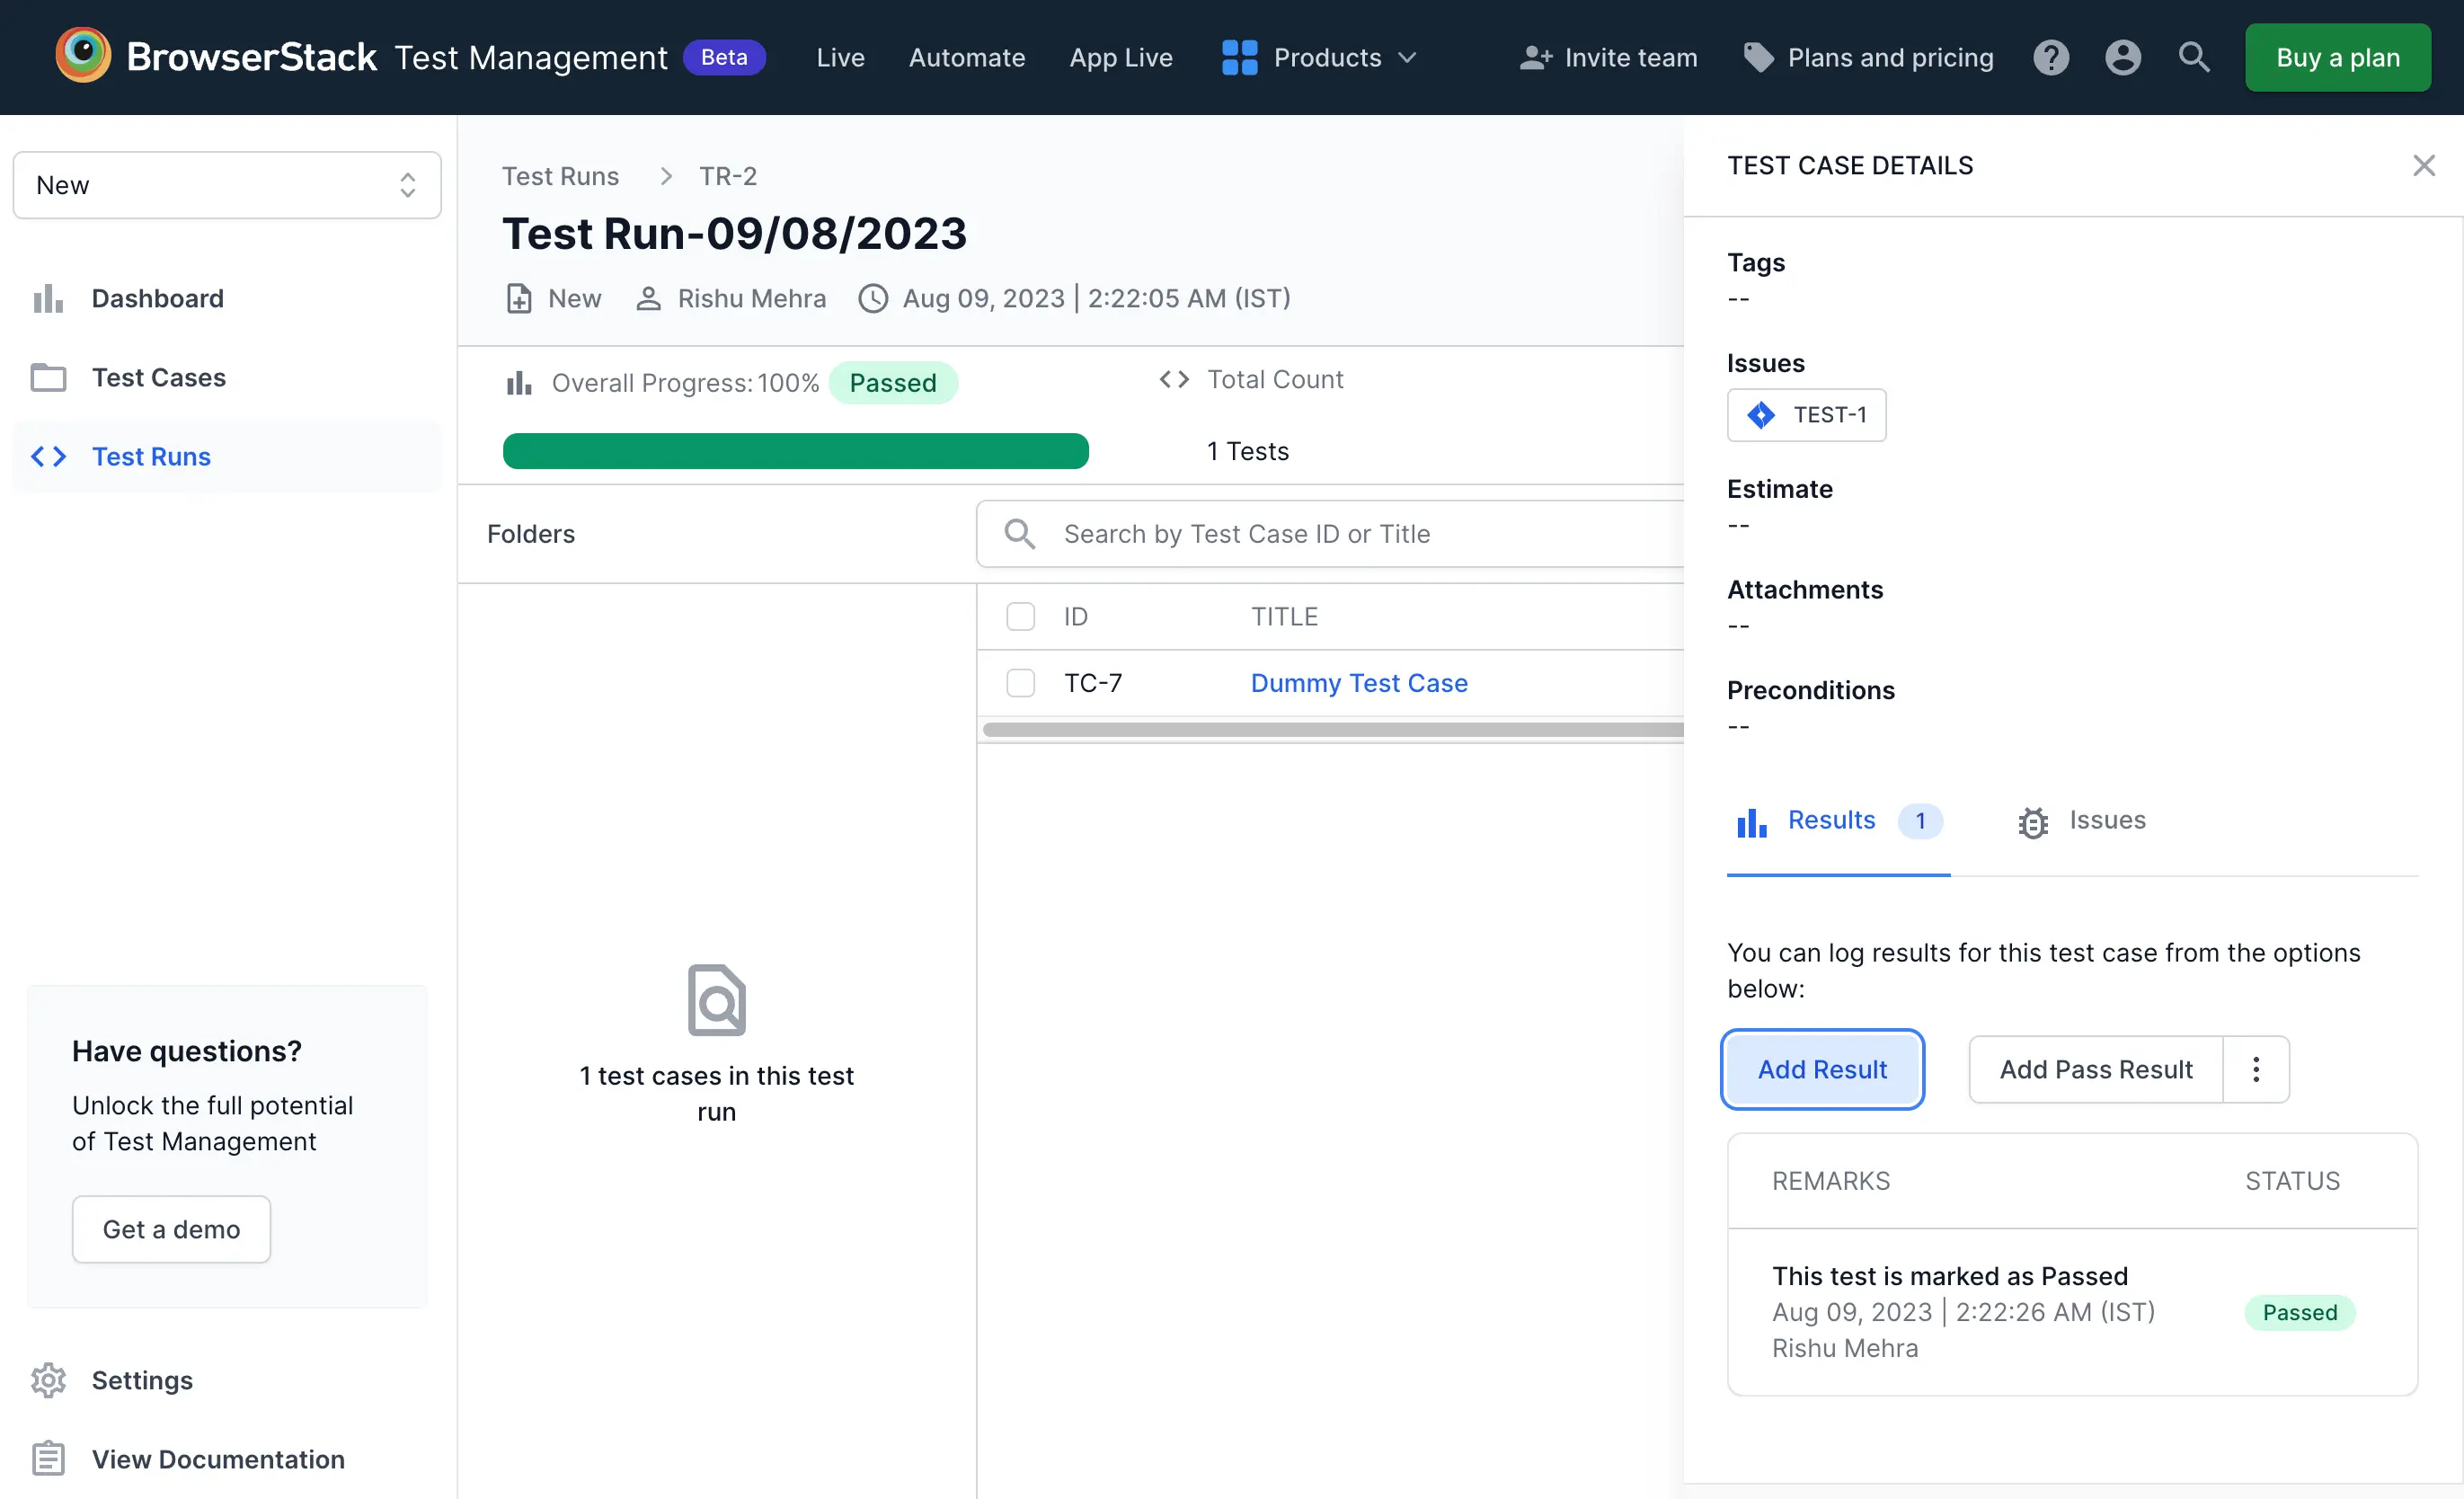Open Settings gear in sidebar
Screen dimensions: 2464x1499
[x=48, y=1380]
